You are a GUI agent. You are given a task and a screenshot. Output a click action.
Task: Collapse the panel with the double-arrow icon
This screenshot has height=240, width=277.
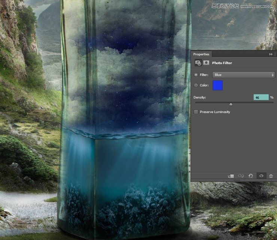pos(271,54)
